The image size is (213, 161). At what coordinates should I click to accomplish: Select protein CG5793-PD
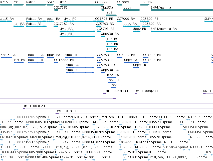tap(99, 67)
